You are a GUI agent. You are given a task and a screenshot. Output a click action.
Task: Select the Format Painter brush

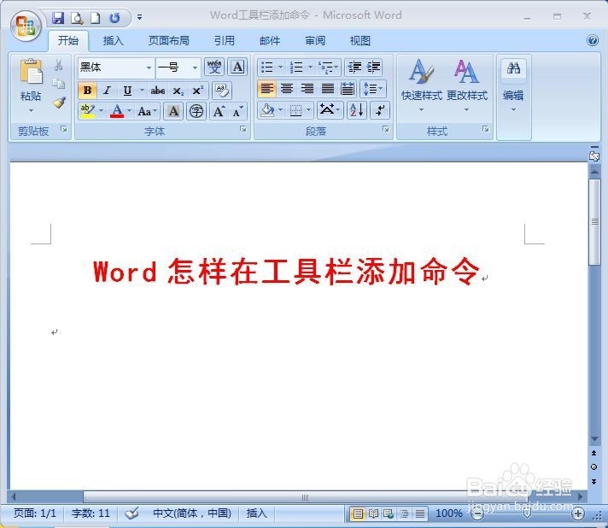pos(59,103)
